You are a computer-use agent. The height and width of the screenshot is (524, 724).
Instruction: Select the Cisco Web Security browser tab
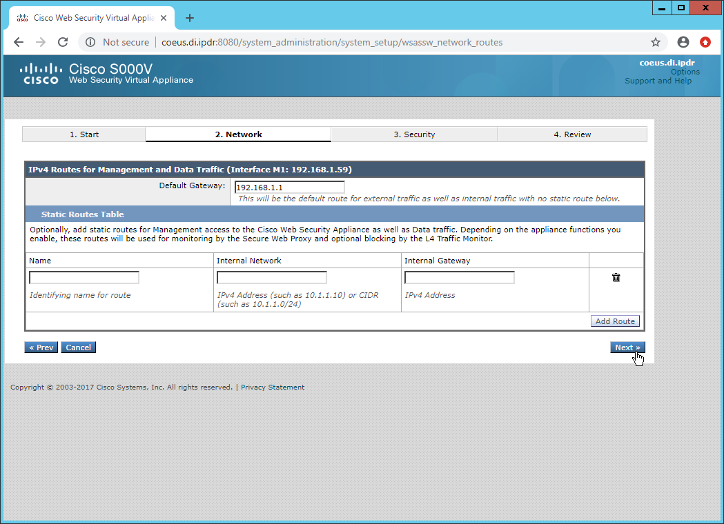pos(91,18)
